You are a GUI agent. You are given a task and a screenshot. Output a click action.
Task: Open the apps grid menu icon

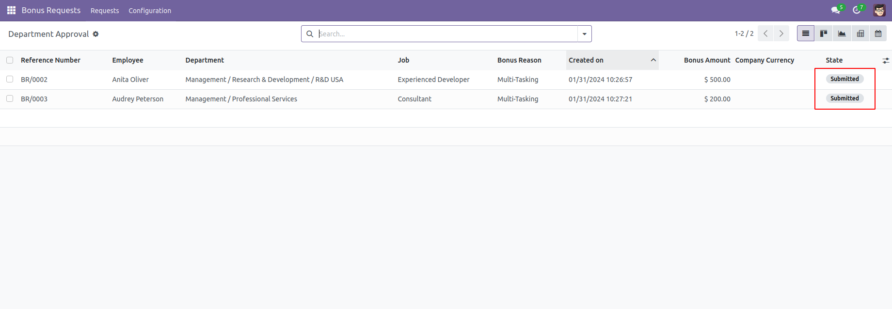(x=11, y=10)
